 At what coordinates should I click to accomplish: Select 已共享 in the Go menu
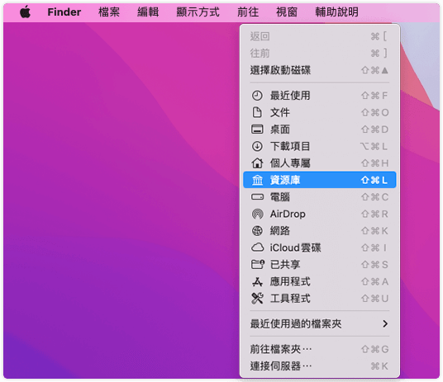coord(320,265)
